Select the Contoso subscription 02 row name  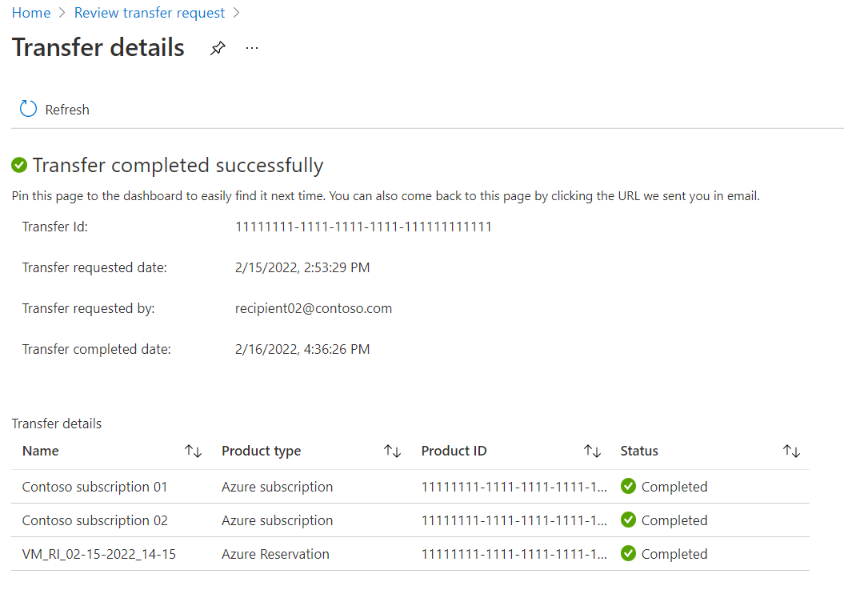(x=94, y=520)
